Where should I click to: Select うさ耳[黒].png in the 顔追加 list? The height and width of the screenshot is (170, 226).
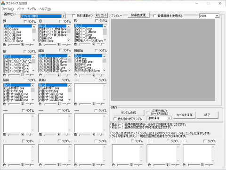[x=89, y=62]
